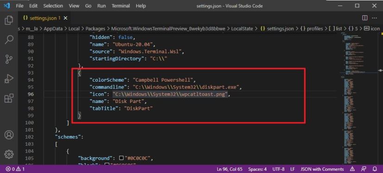Viewport: 383px width, 173px height.
Task: Click the #0C0C0C background color swatch
Action: tap(121, 158)
